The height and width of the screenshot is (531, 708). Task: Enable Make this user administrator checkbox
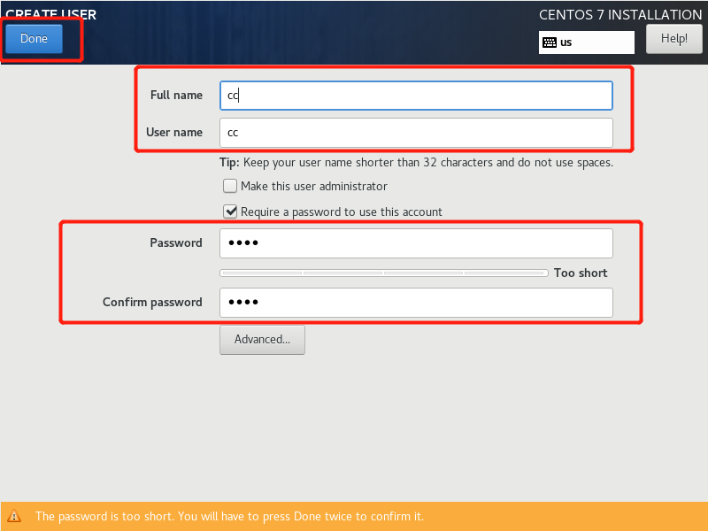coord(230,186)
